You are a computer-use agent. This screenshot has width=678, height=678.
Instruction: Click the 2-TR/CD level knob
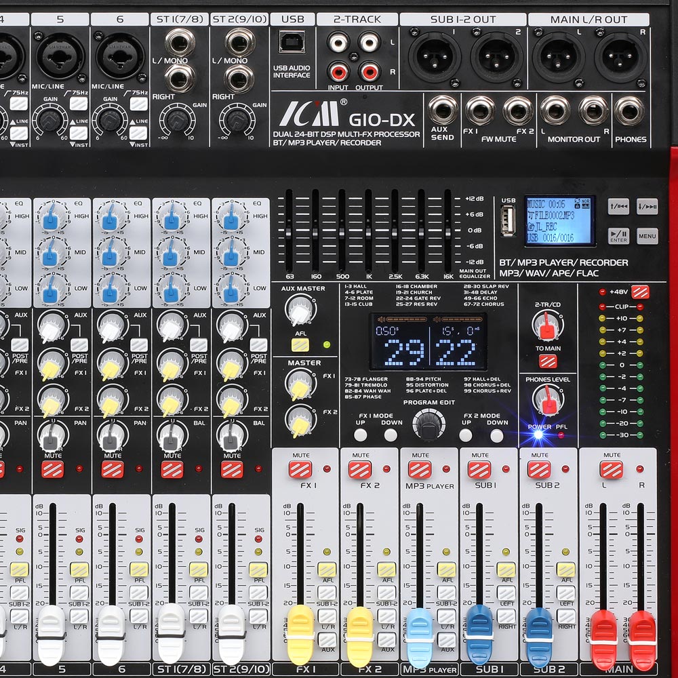click(547, 325)
